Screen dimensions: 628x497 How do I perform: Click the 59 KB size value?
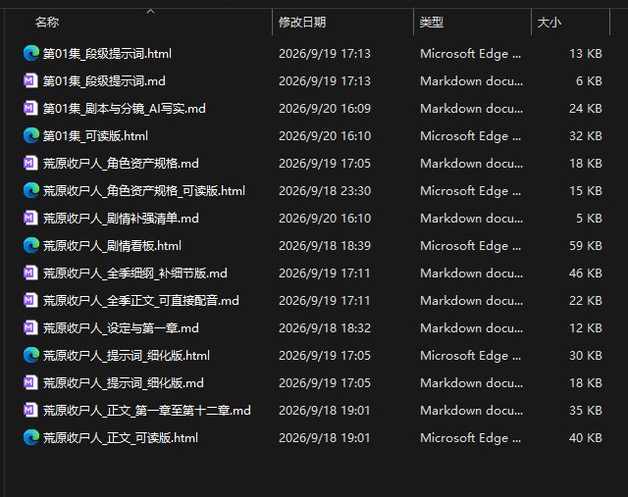[586, 245]
